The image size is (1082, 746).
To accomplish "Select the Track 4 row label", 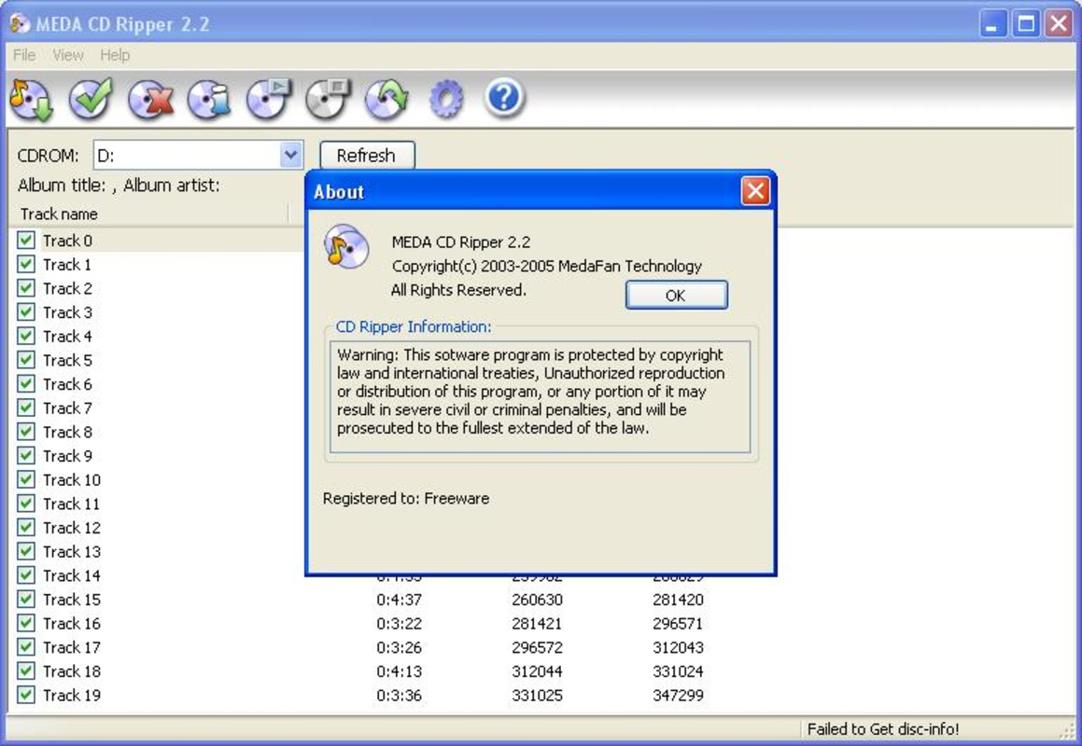I will point(67,336).
